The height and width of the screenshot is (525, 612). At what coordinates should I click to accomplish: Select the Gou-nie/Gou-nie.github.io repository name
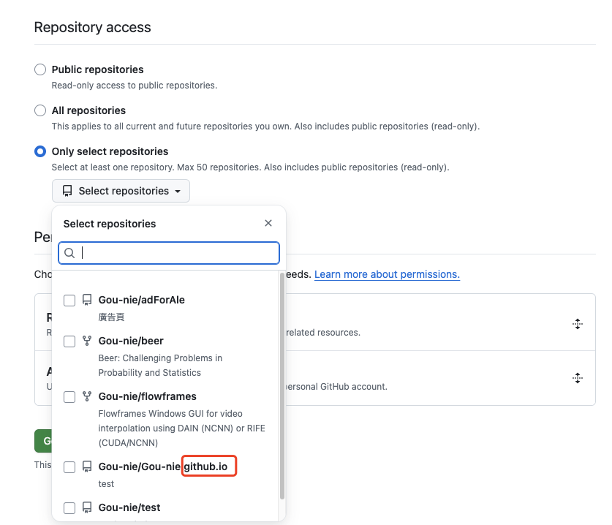click(163, 467)
